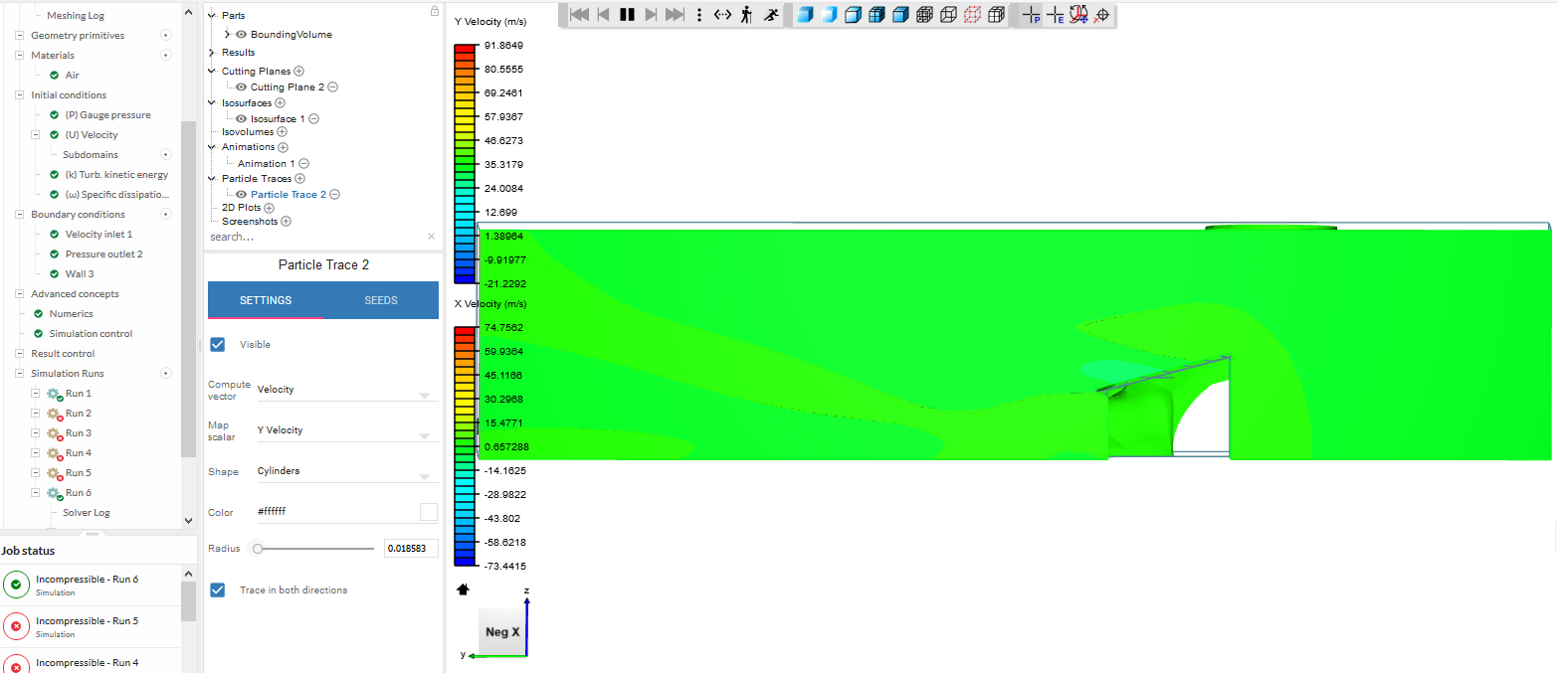Select the walking figure slow speed icon

coord(746,15)
